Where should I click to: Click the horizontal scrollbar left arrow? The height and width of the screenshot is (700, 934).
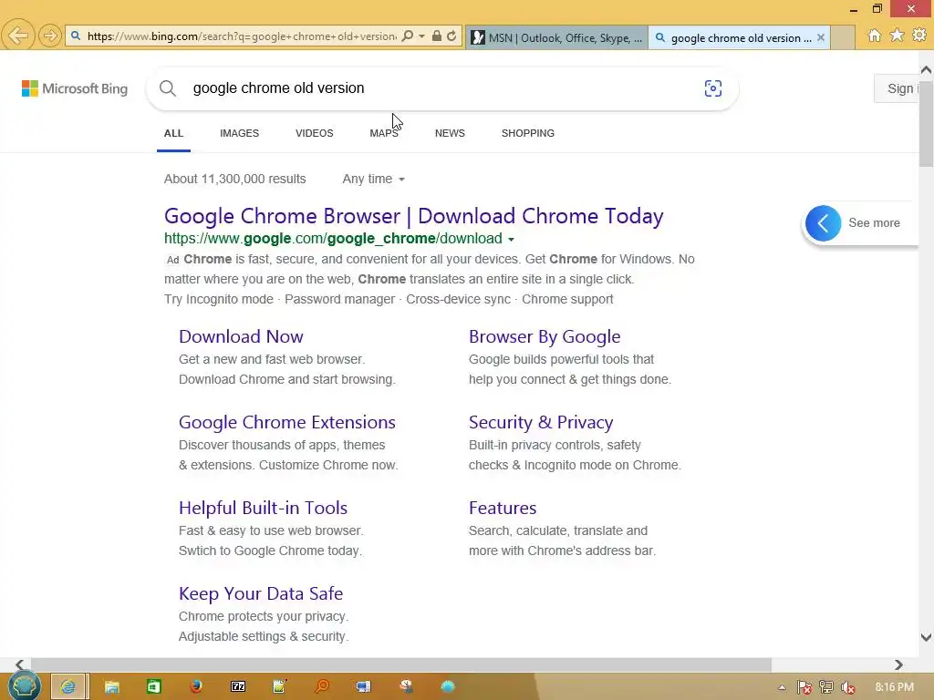pos(20,664)
